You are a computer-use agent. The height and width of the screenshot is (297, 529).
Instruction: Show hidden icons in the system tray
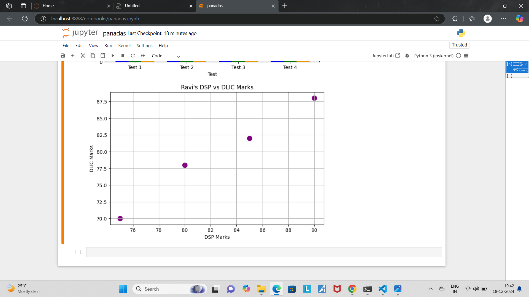[431, 289]
